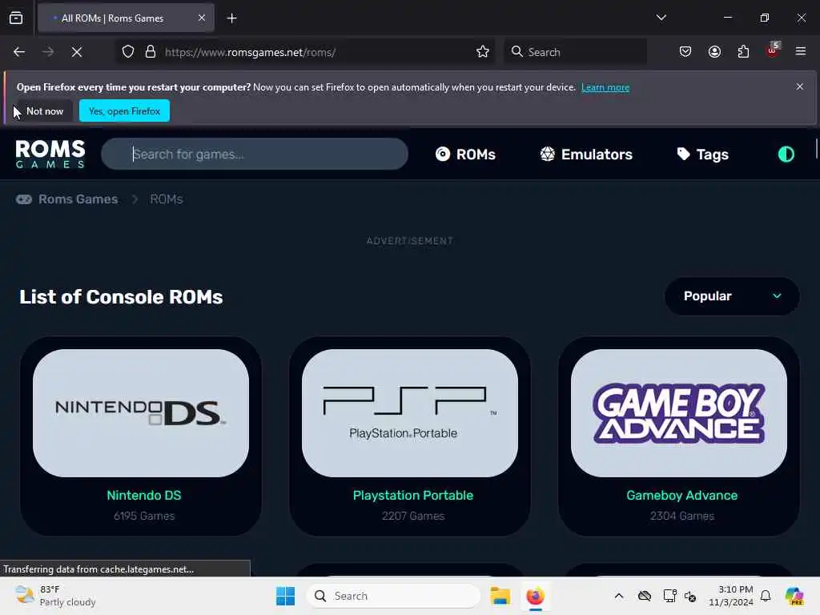Click Yes, open Firefox button
Image resolution: width=820 pixels, height=615 pixels.
(x=124, y=111)
